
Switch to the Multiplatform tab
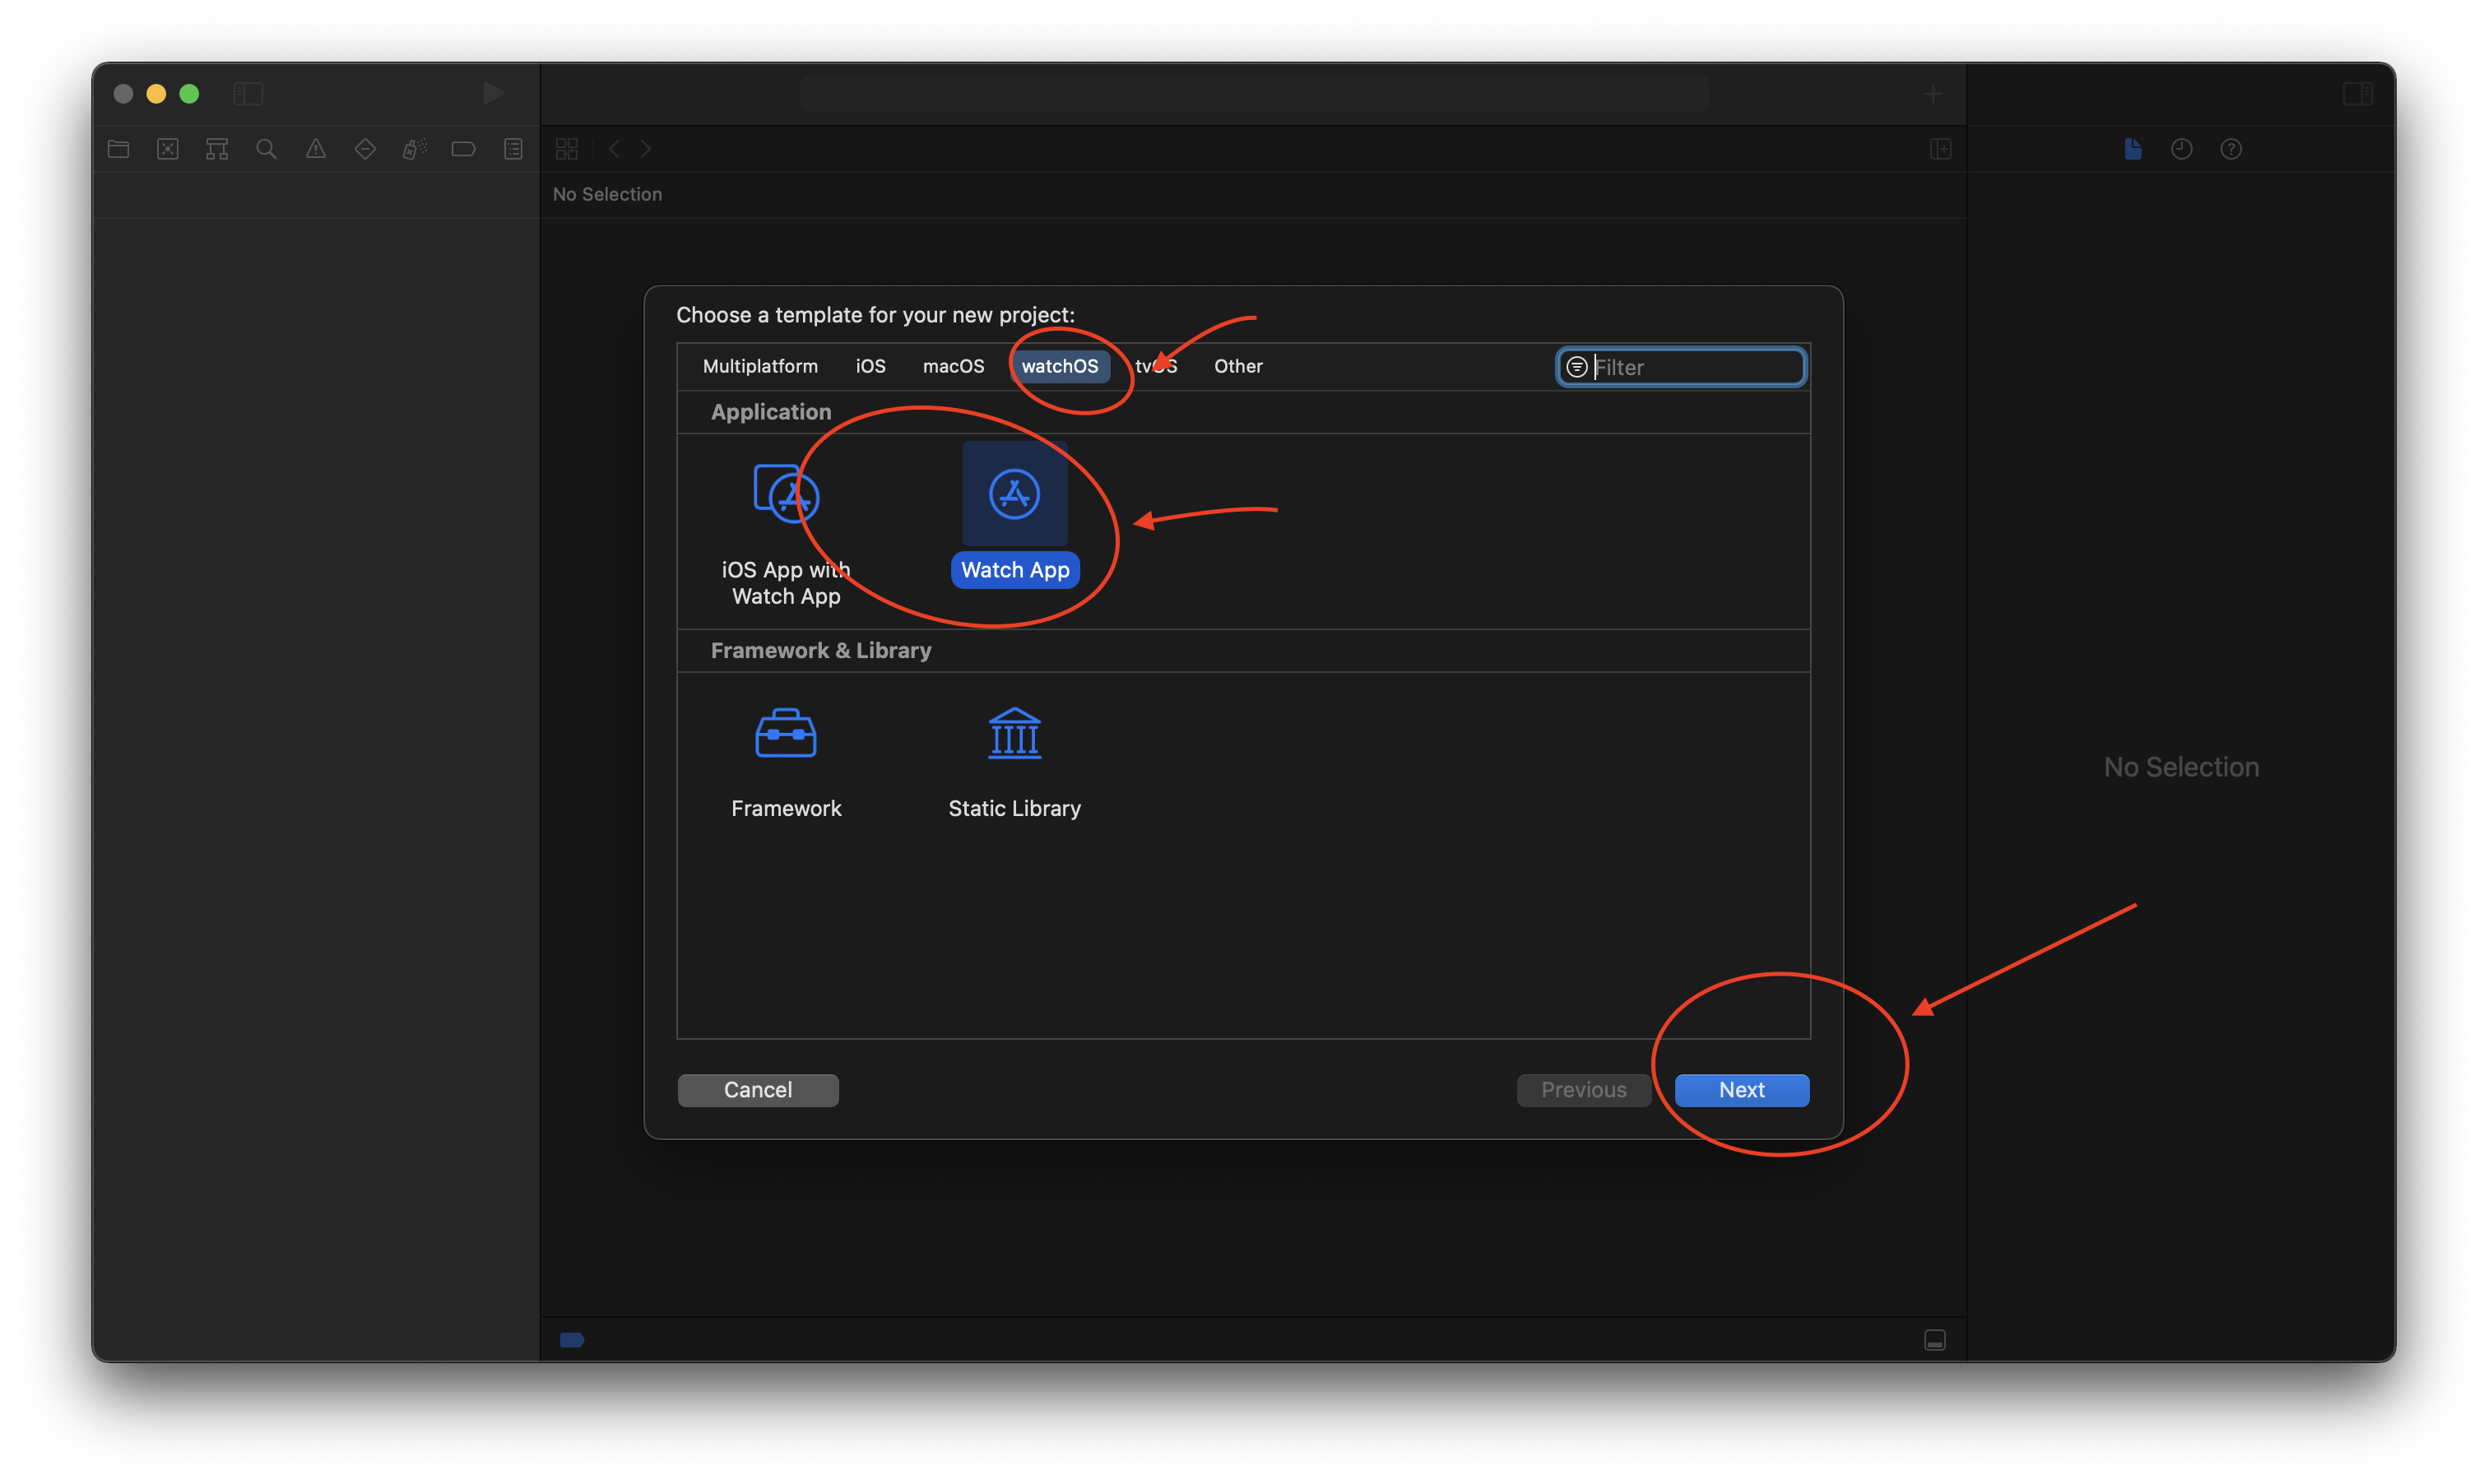point(760,366)
